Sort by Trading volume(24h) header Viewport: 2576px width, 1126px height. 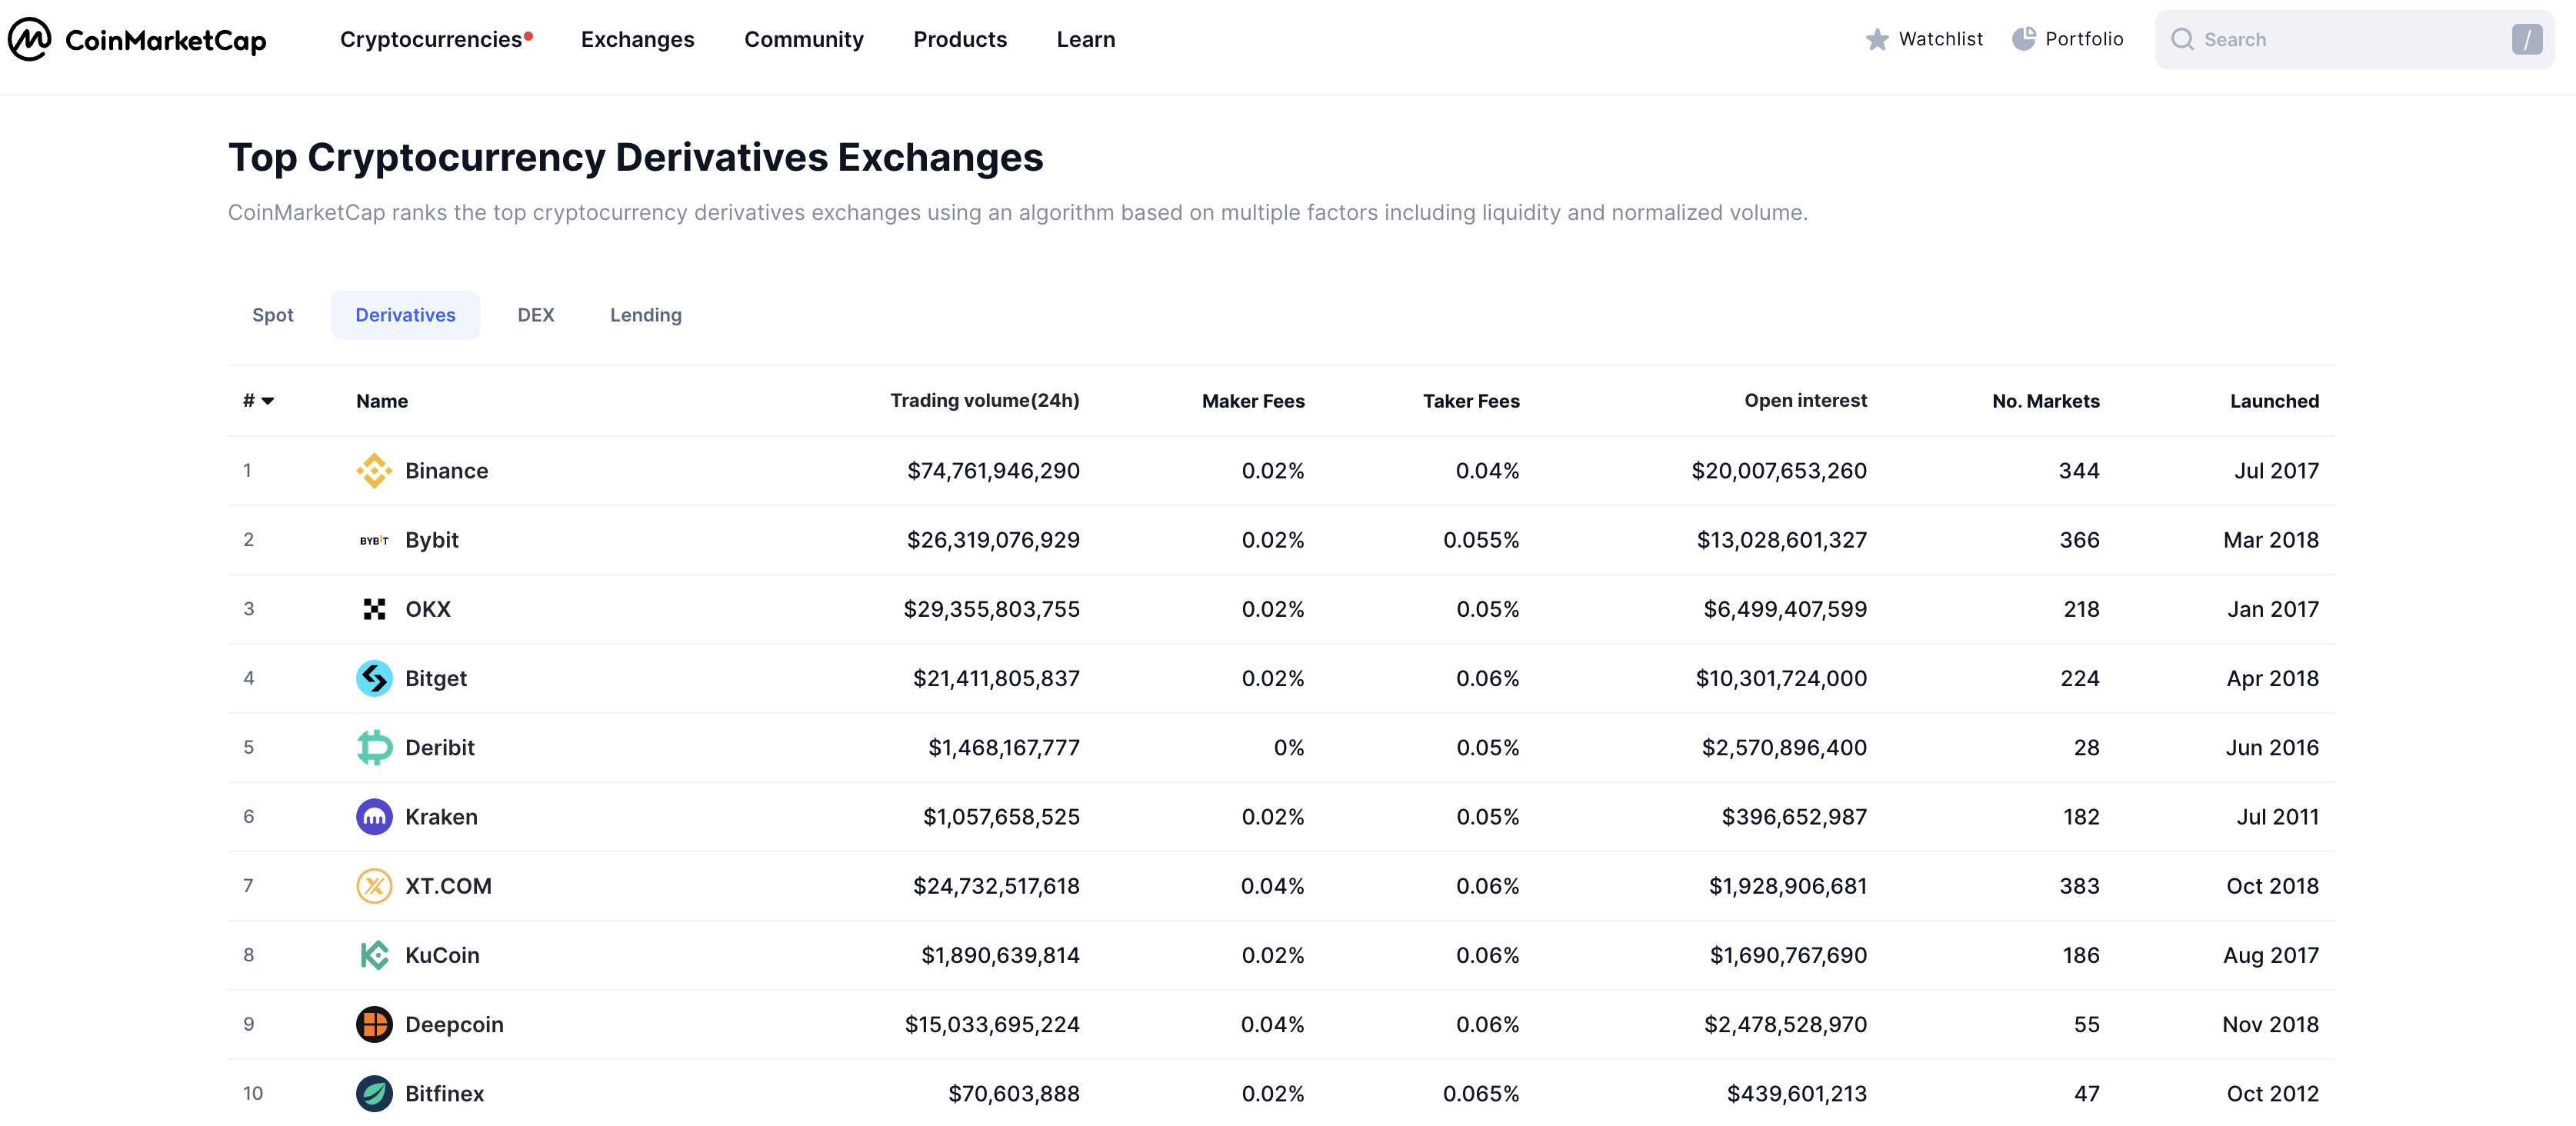point(985,401)
